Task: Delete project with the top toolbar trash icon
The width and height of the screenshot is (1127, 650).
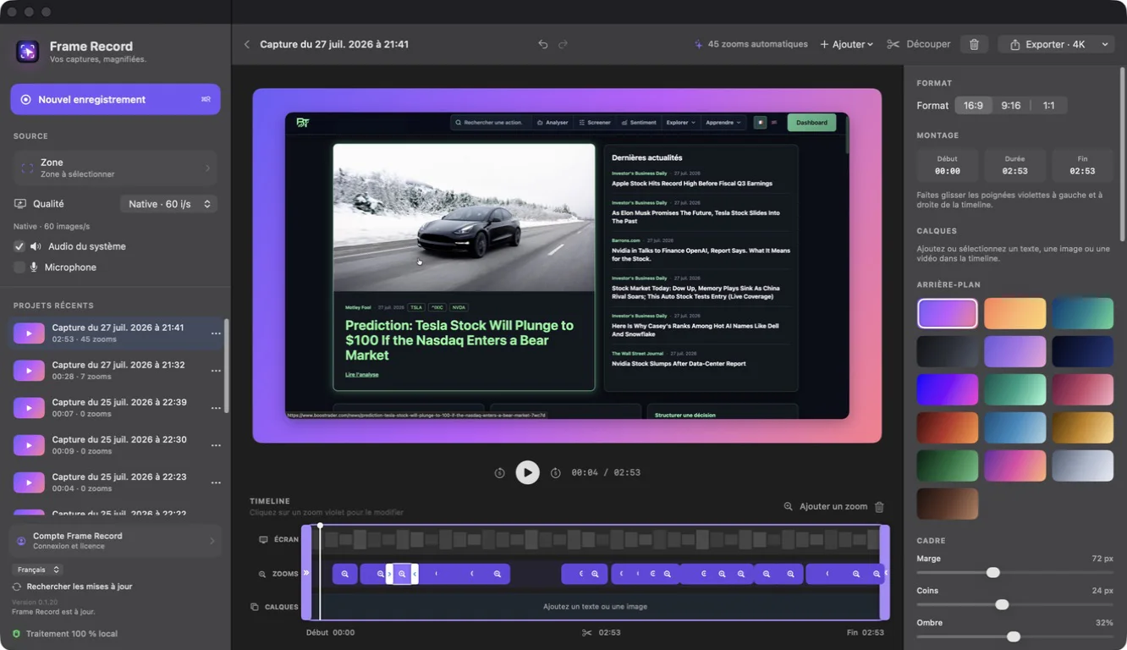Action: [x=974, y=44]
